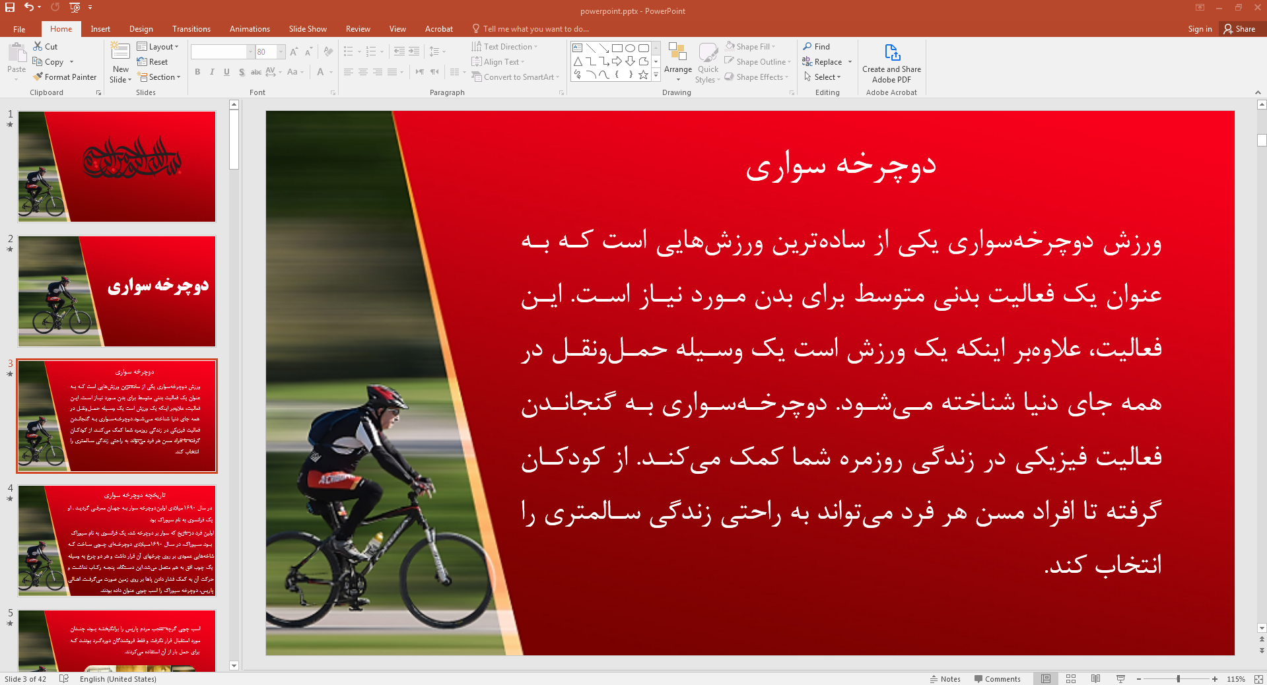This screenshot has height=685, width=1267.
Task: Toggle Bold formatting
Action: [197, 72]
